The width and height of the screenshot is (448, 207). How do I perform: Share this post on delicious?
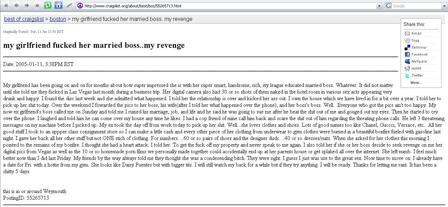click(419, 47)
